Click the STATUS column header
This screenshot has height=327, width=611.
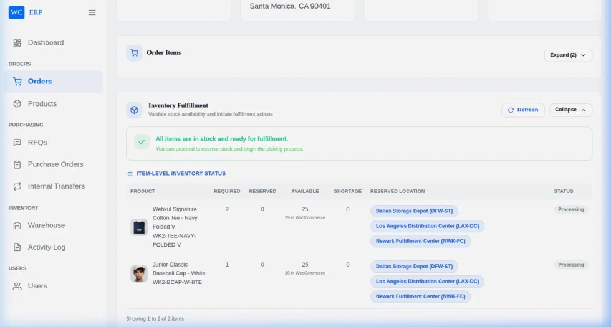[x=564, y=192]
